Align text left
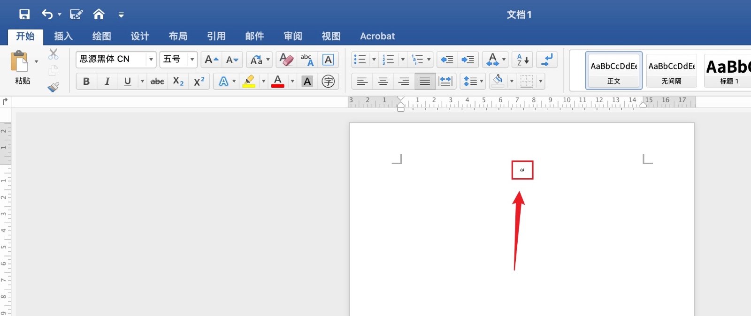Image resolution: width=751 pixels, height=316 pixels. click(362, 81)
